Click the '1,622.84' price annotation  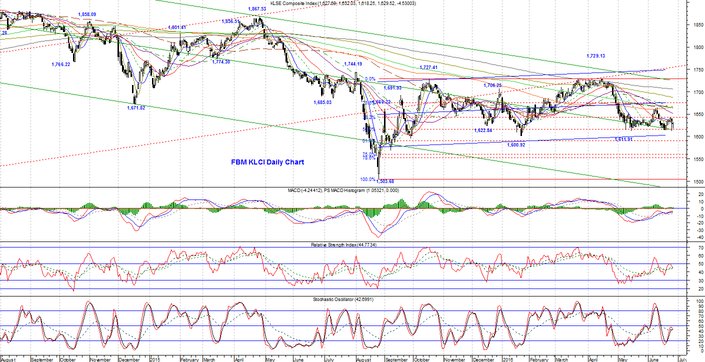pyautogui.click(x=483, y=130)
